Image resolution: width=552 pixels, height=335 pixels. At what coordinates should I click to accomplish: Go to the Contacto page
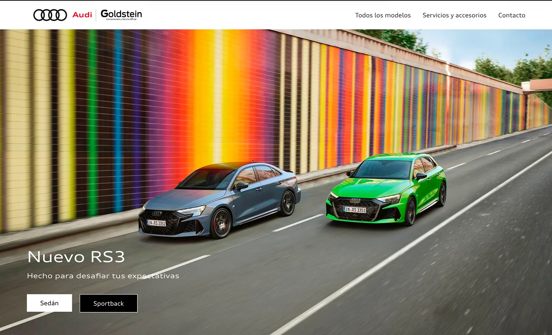click(x=512, y=15)
